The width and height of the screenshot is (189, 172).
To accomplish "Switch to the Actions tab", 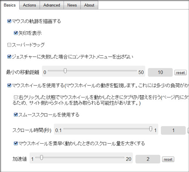I will point(29,5).
